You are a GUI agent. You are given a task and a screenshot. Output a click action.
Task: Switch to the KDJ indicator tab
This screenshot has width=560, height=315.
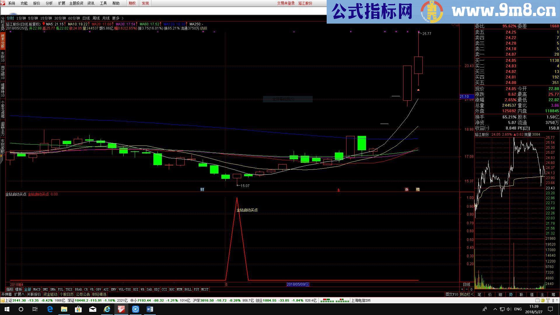[x=157, y=289]
